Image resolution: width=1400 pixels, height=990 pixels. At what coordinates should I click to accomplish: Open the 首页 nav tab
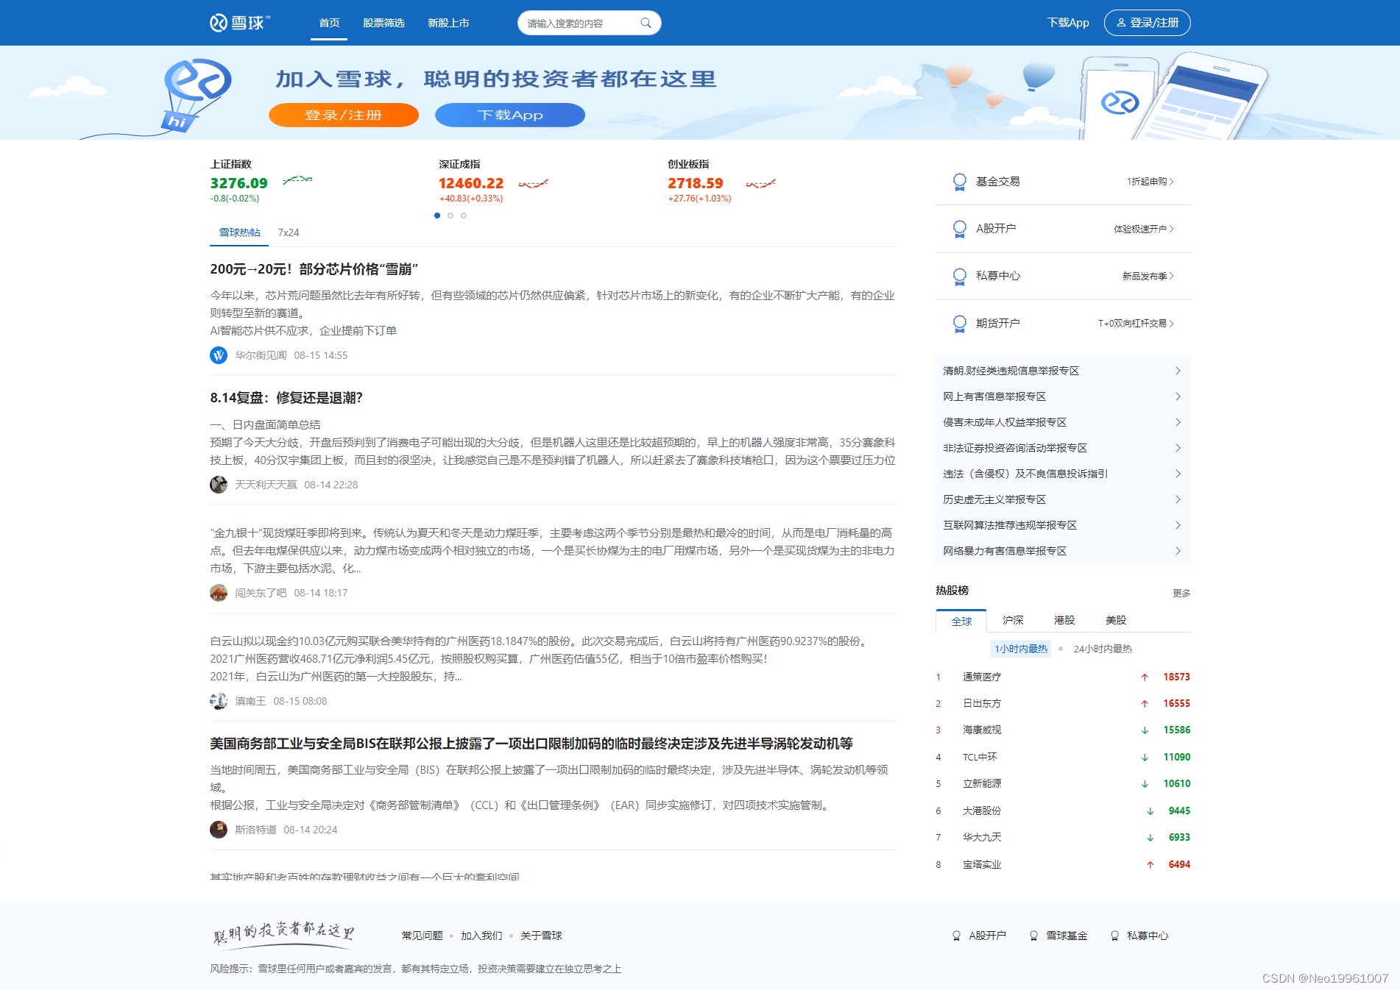pyautogui.click(x=329, y=23)
